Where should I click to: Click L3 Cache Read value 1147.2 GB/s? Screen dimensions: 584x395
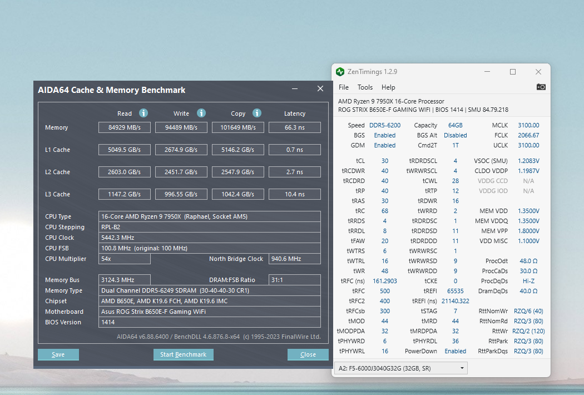[125, 194]
